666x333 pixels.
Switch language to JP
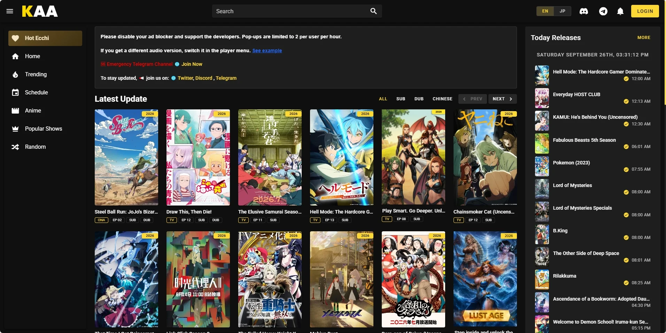click(x=563, y=11)
